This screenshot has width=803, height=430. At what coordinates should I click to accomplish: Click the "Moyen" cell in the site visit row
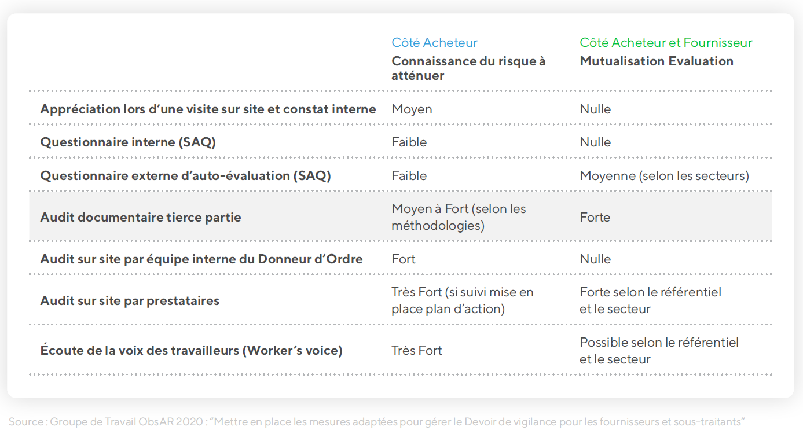[x=412, y=109]
